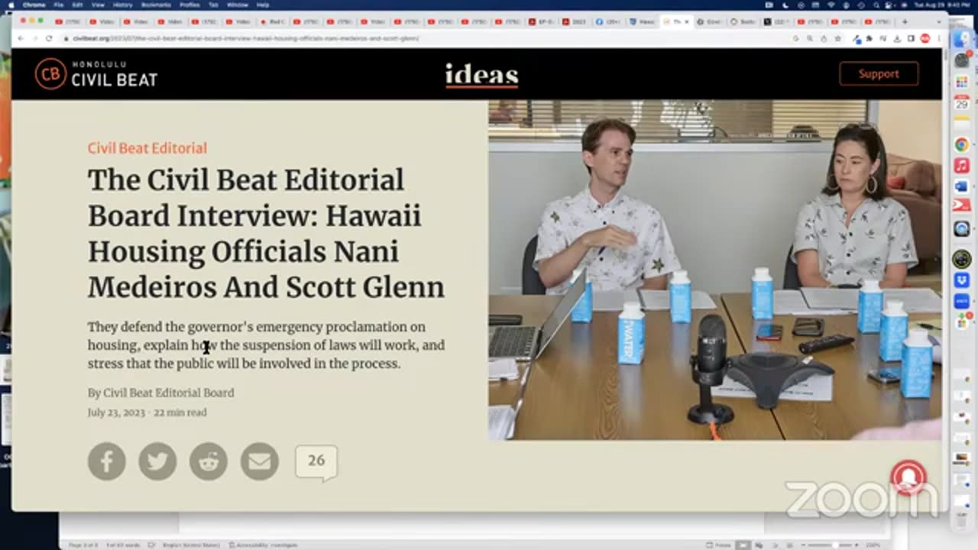Adjust the zoom slider in Word status bar
Image resolution: width=978 pixels, height=550 pixels.
tap(835, 545)
